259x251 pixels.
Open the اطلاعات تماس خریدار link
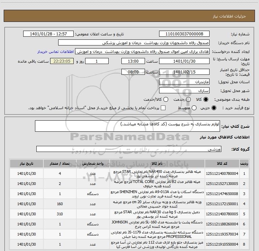coord(55,52)
